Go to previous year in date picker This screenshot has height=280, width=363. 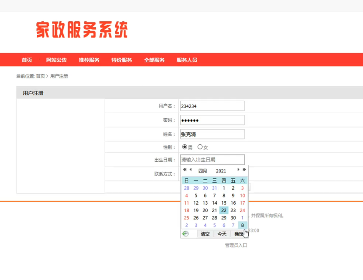coord(185,170)
